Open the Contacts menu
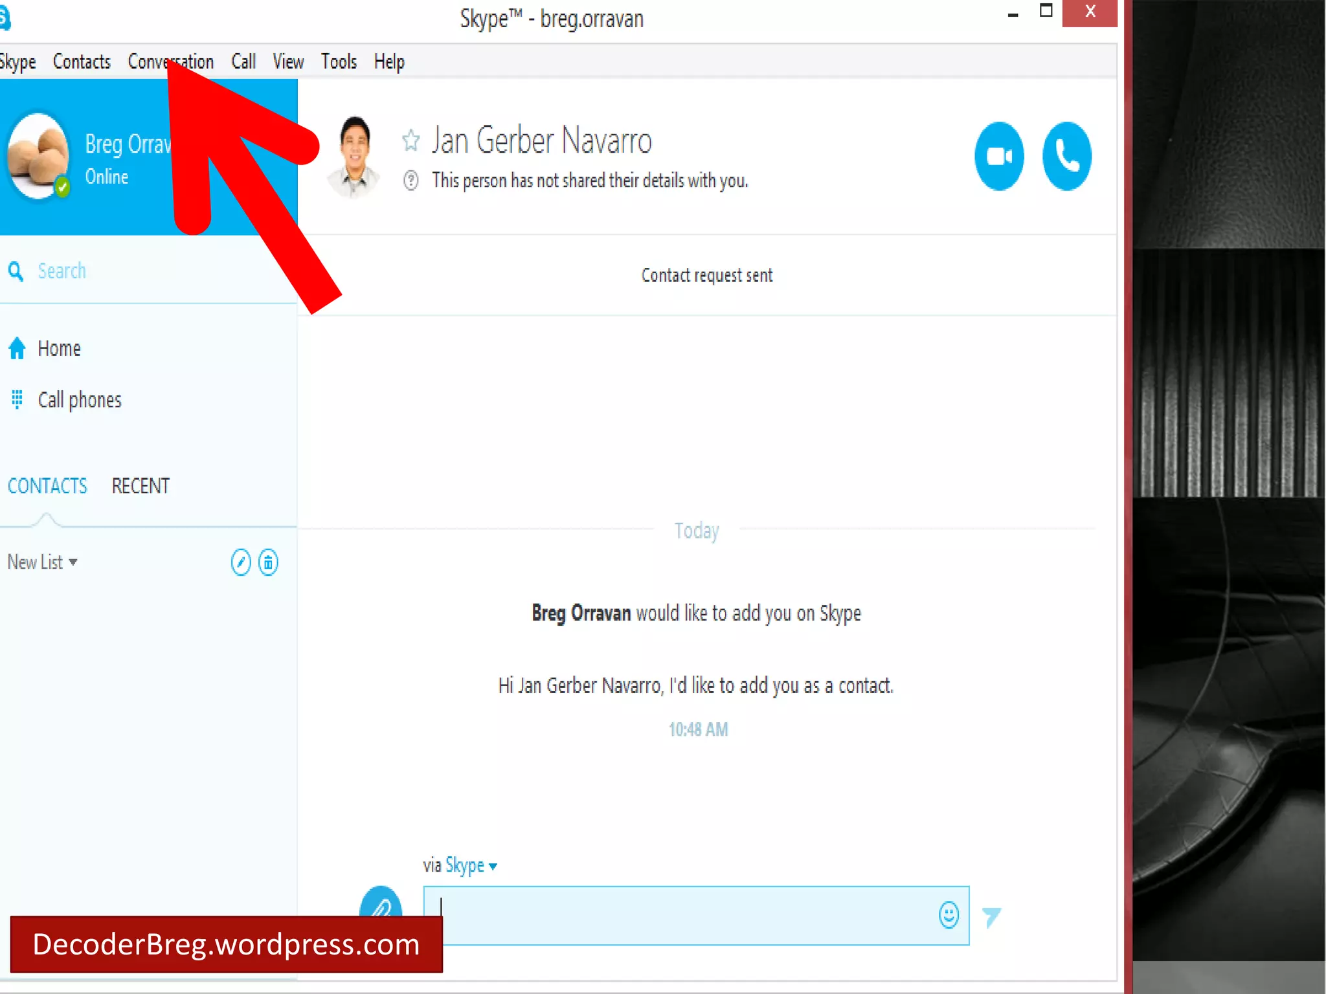This screenshot has height=994, width=1326. [82, 61]
